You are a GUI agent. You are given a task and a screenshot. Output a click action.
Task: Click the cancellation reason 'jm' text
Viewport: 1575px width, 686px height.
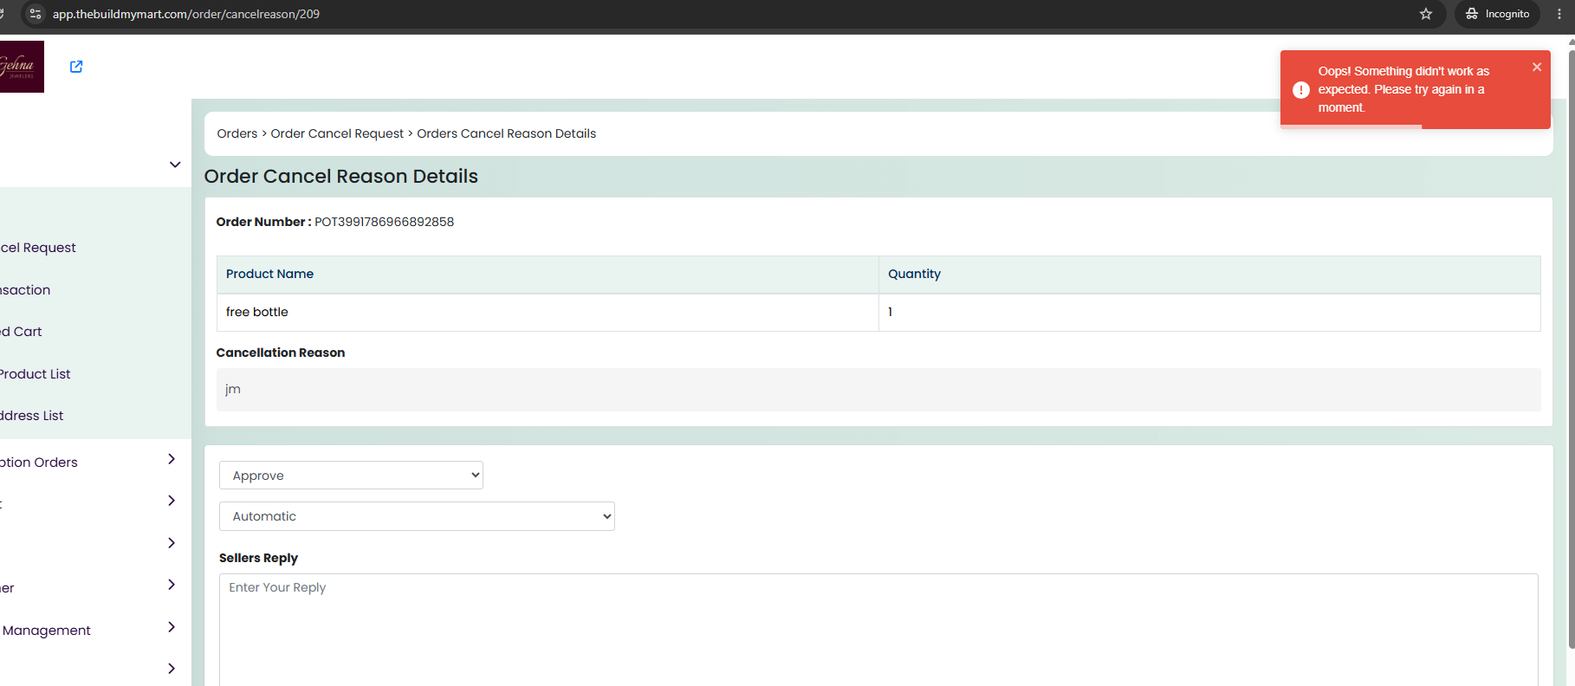tap(233, 390)
